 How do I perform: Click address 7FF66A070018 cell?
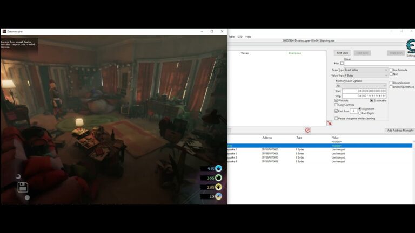click(270, 161)
